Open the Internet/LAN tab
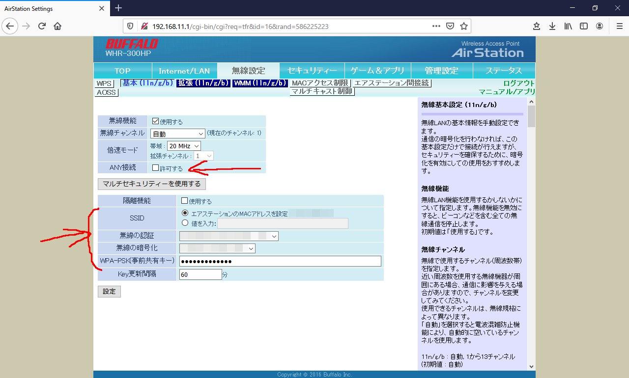Image resolution: width=629 pixels, height=378 pixels. [x=184, y=71]
